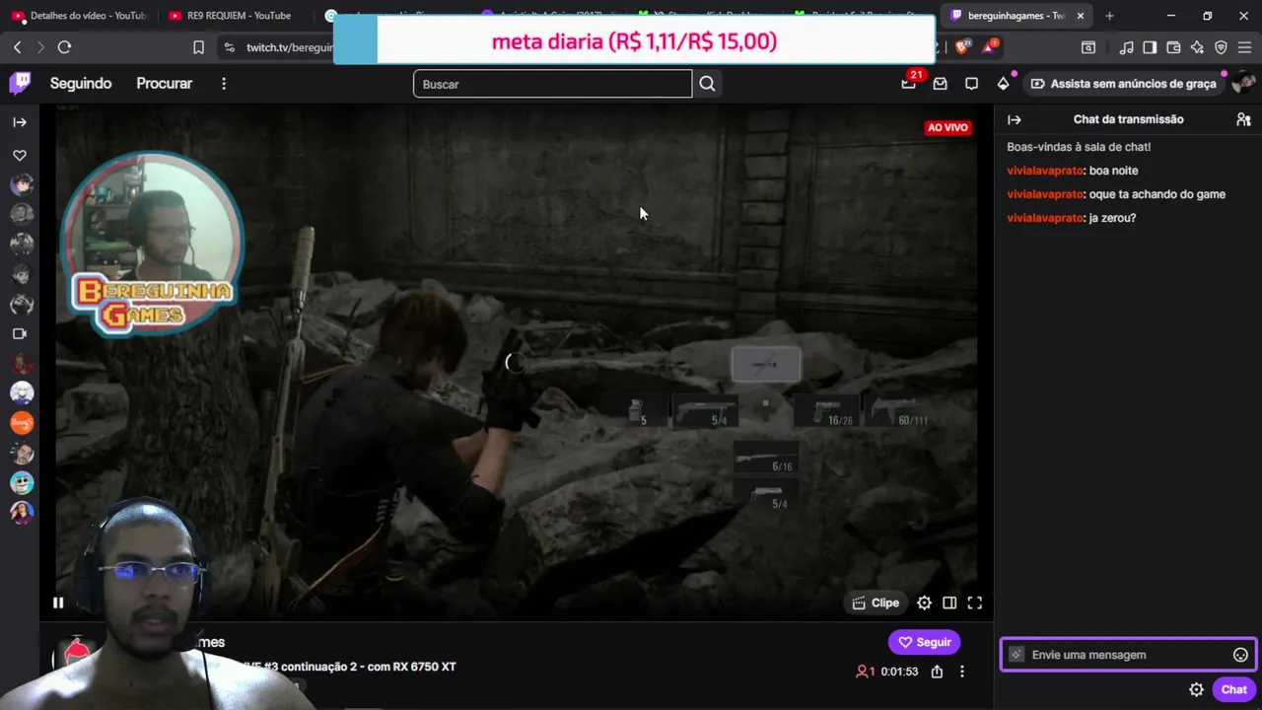Open the Procurar tab
Screen dimensions: 1262x710
(x=164, y=84)
